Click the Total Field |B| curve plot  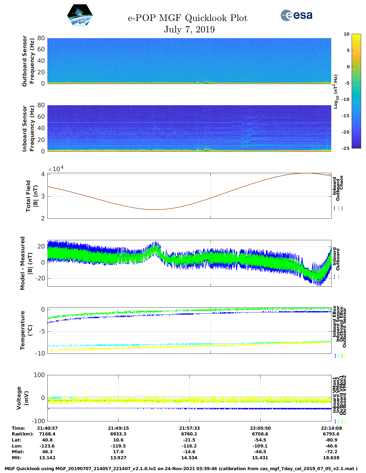189,196
